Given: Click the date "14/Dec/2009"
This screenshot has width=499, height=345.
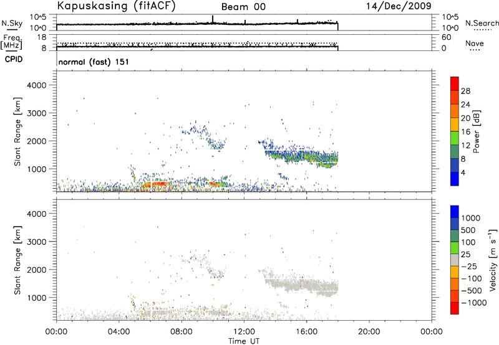Looking at the screenshot, I should pos(399,6).
